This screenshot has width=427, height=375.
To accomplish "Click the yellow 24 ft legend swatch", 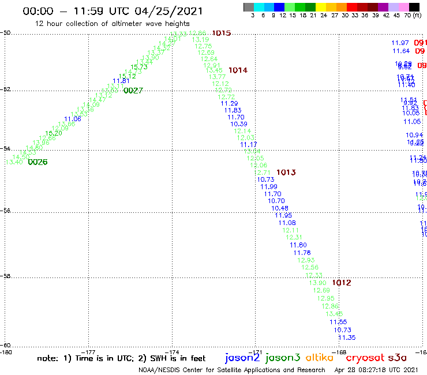I will click(321, 7).
